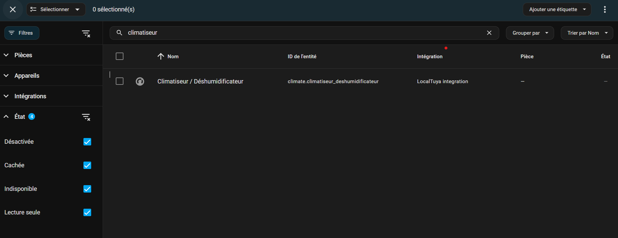Expand the Intégrations filter section
Screen dimensions: 618x238
(30, 96)
